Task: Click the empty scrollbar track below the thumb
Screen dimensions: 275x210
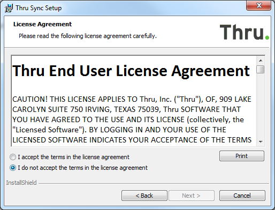Action: point(261,106)
